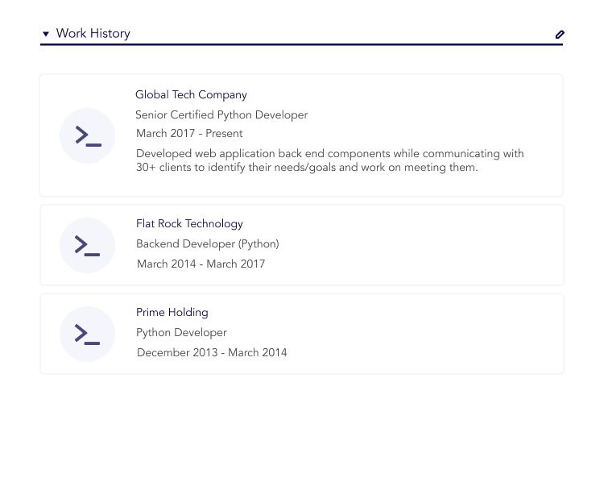This screenshot has height=478, width=604.
Task: Click the March 2017 - Present date range
Action: (x=189, y=134)
